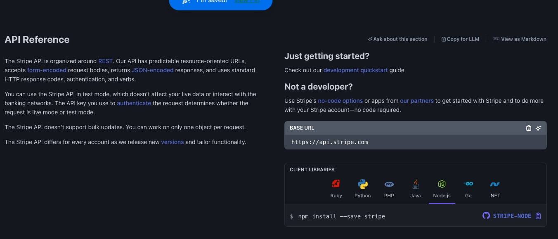Image resolution: width=558 pixels, height=239 pixels.
Task: Click the npm install --save stripe command
Action: pos(341,216)
